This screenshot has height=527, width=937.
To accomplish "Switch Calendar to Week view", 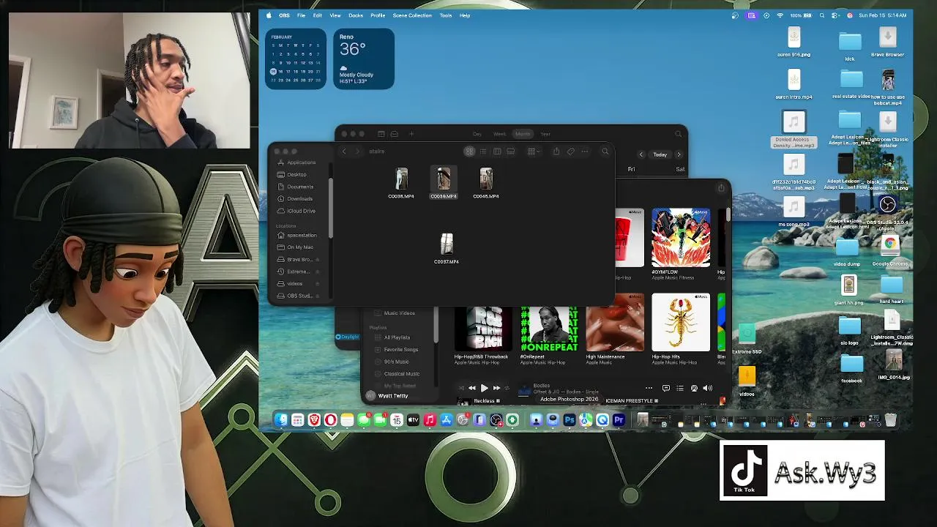I will click(x=499, y=134).
